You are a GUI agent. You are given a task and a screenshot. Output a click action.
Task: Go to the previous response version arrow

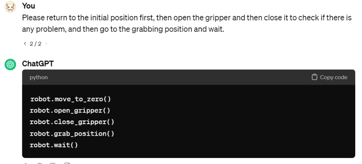tap(25, 43)
